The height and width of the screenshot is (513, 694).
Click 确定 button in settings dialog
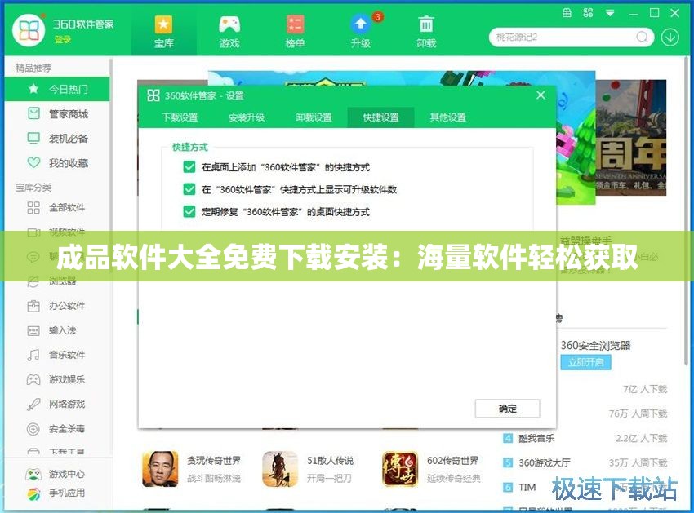507,408
